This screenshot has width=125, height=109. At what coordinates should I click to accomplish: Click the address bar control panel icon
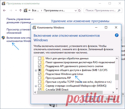[x=26, y=11]
